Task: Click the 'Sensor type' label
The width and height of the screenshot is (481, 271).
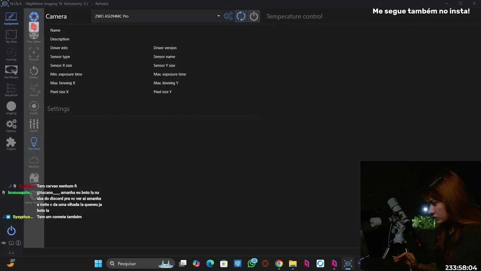Action: coord(60,56)
